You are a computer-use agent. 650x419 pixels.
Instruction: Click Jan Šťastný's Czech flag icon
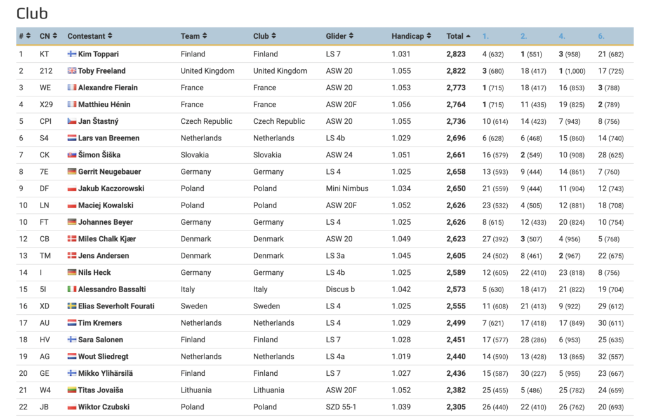click(72, 121)
